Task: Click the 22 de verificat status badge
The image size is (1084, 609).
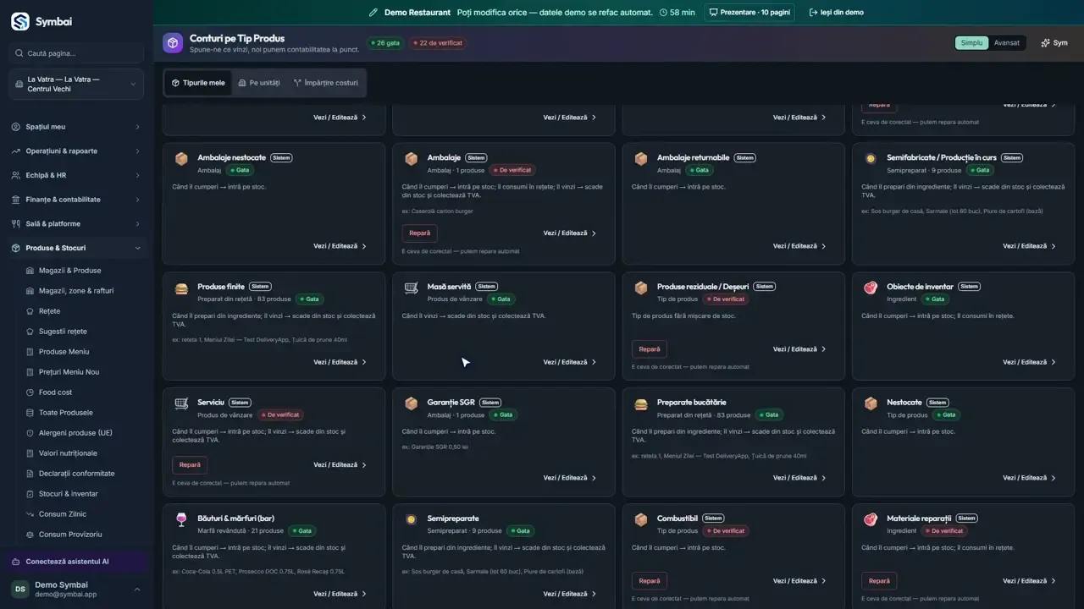Action: (437, 43)
